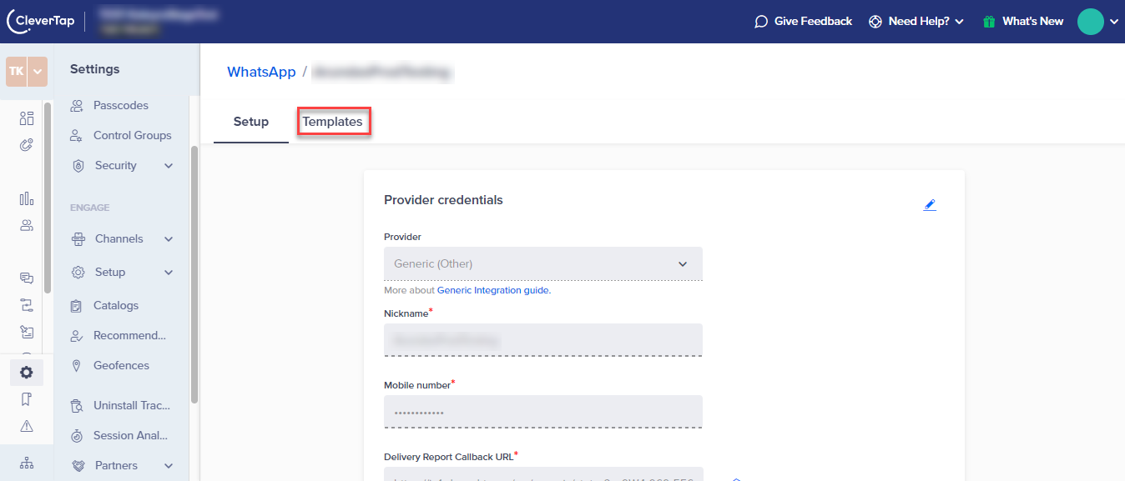Click the ENGAGE section label
Image resolution: width=1125 pixels, height=481 pixels.
(89, 208)
